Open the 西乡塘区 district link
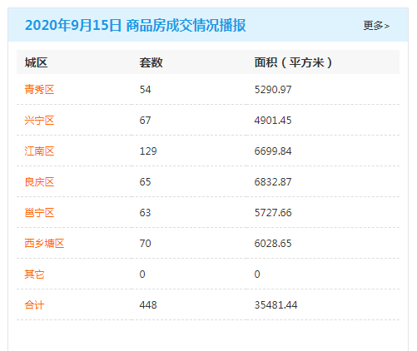 44,244
